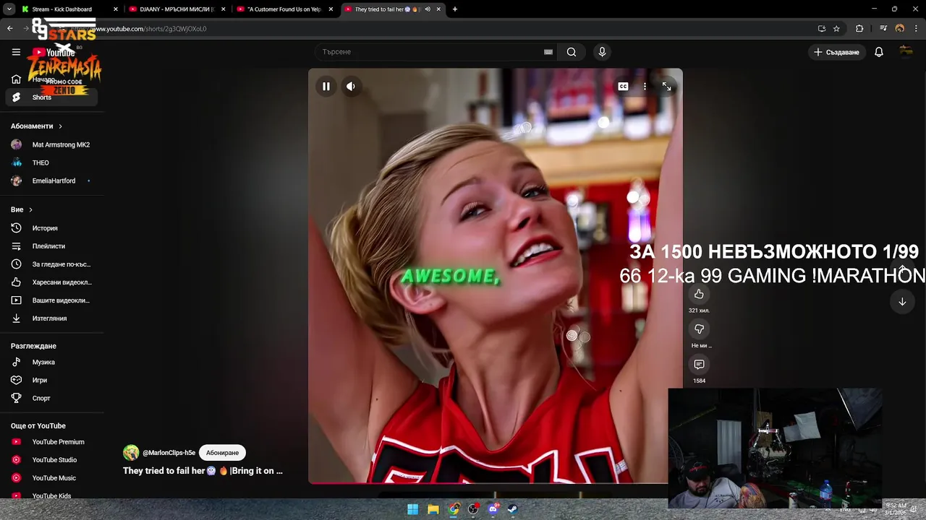Open Mat Armstrong MK2 channel

pos(51,145)
